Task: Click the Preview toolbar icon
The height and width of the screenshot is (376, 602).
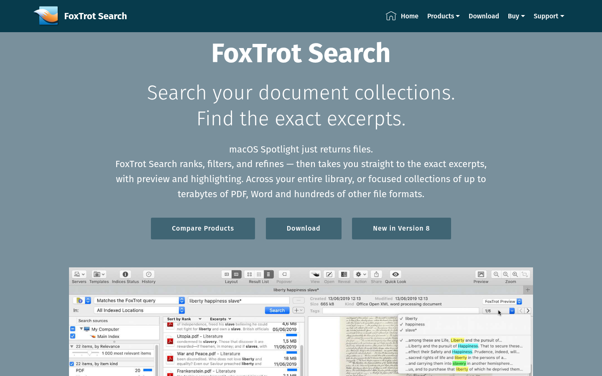Action: 481,274
